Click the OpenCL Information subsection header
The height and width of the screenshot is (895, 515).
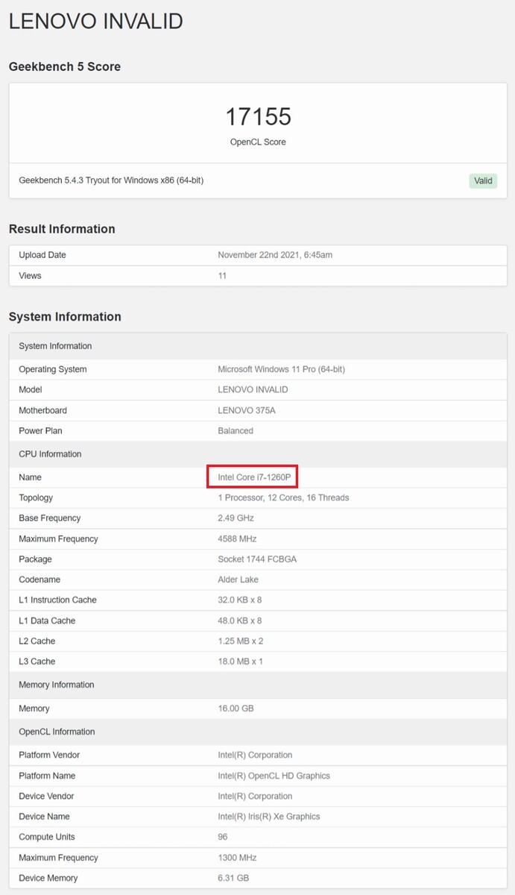coord(57,732)
